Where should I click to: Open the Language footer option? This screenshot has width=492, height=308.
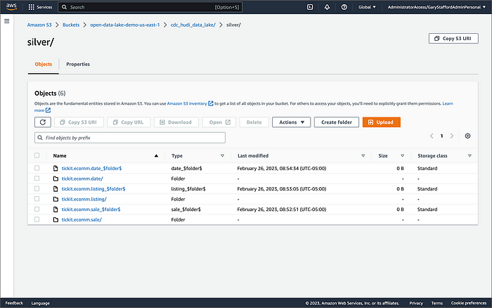pos(41,303)
